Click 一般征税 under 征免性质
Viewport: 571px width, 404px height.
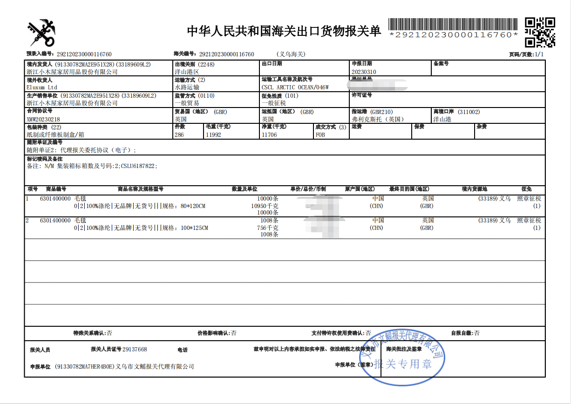(x=274, y=103)
